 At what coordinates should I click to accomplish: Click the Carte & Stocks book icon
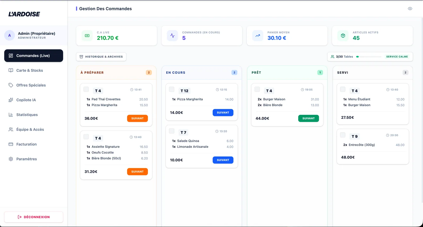click(x=11, y=70)
